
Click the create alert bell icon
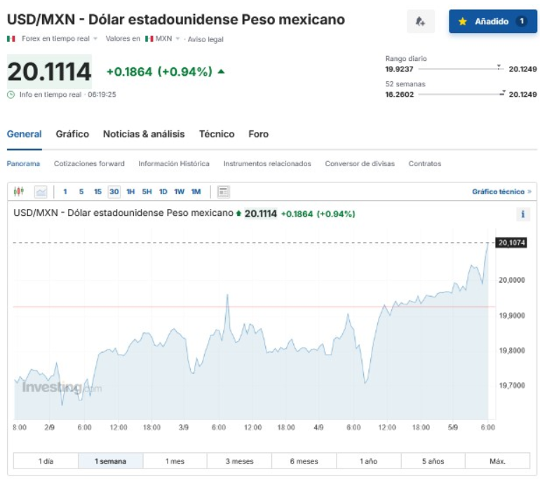421,22
